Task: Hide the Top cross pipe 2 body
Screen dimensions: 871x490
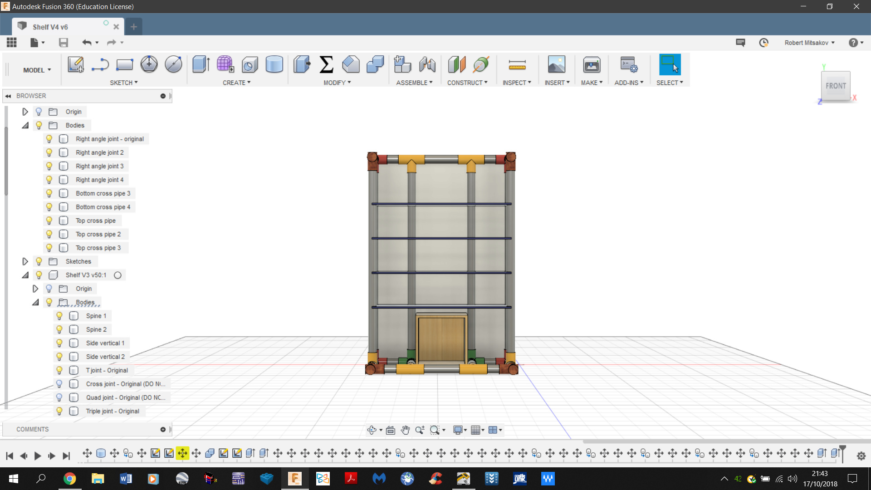Action: click(x=49, y=234)
